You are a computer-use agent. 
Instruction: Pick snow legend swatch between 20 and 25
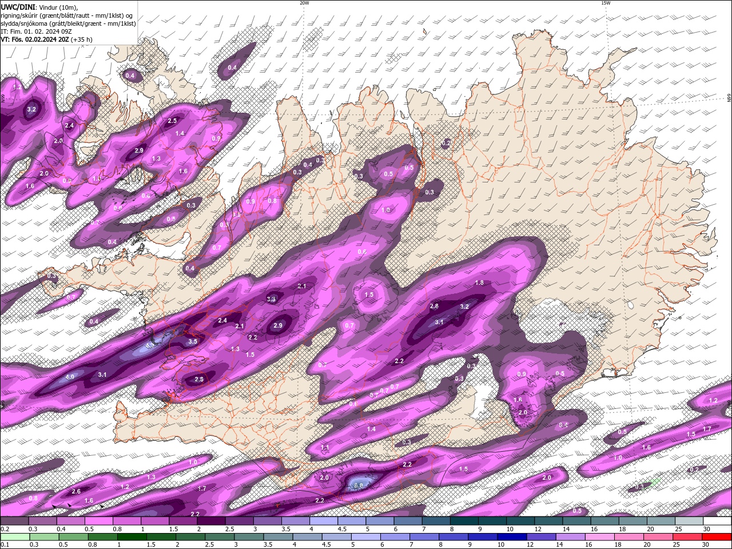click(x=661, y=521)
